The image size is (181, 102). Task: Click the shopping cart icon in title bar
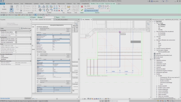pyautogui.click(x=163, y=1)
